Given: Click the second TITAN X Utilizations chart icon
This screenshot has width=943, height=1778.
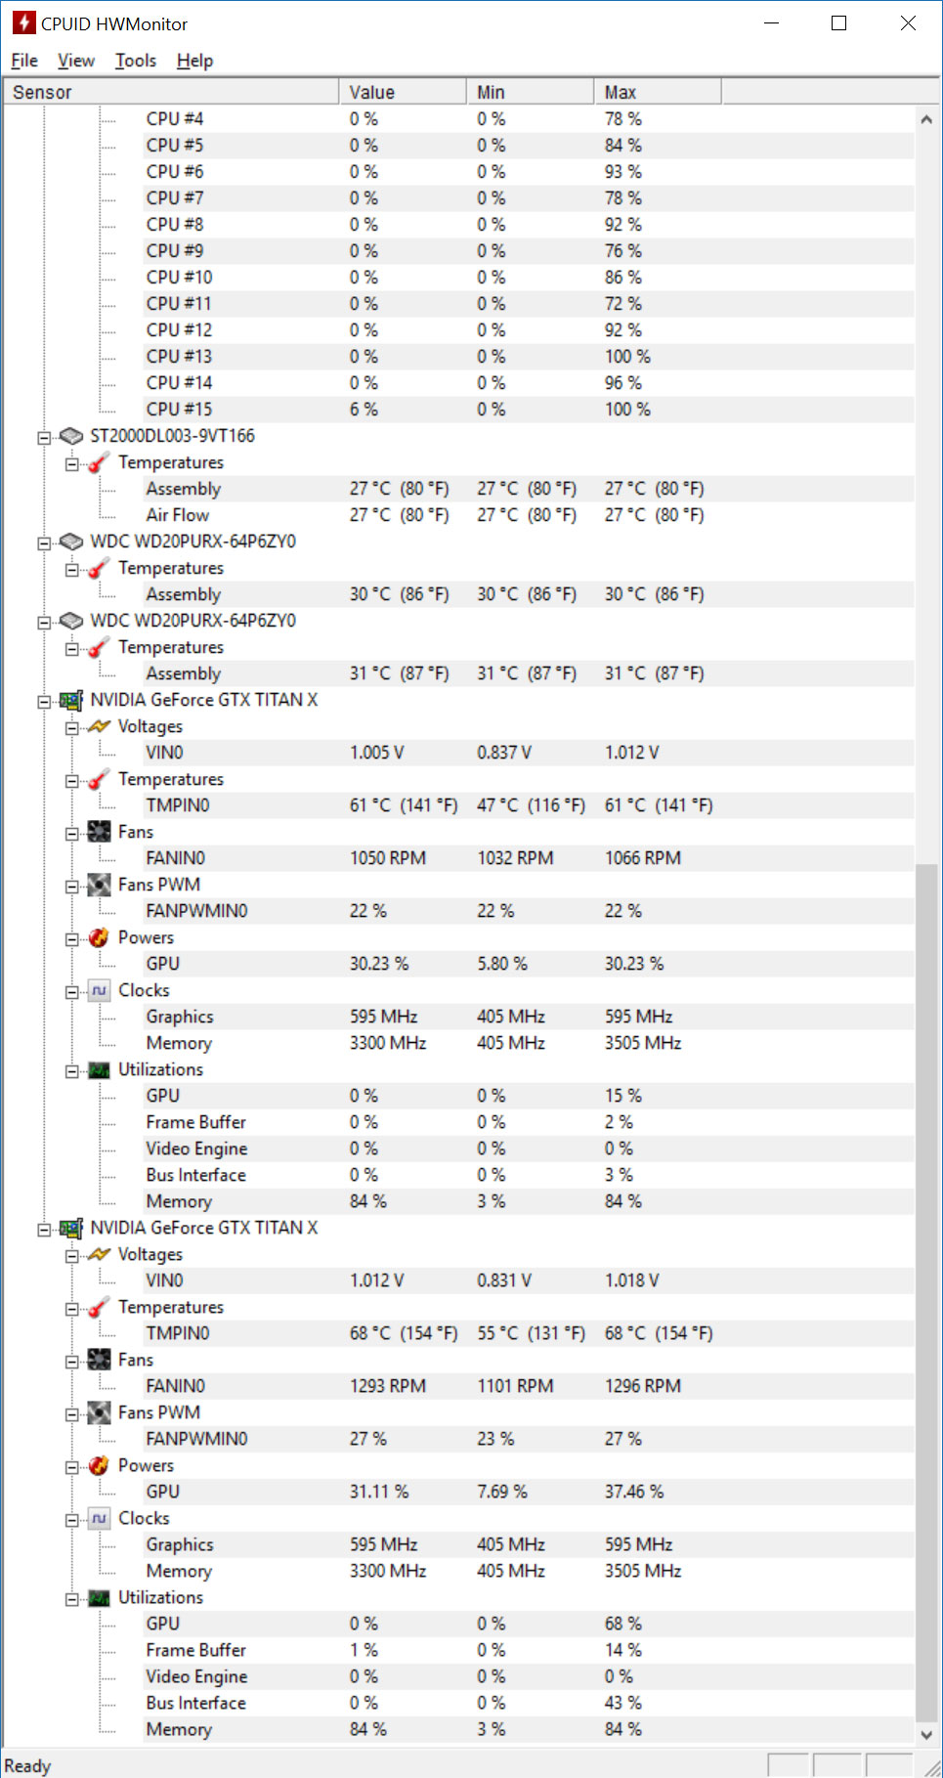Looking at the screenshot, I should (99, 1598).
